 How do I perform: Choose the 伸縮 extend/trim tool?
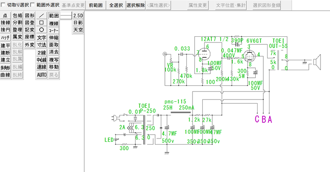54,38
